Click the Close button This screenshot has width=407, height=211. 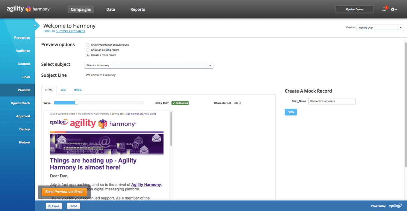[x=74, y=206]
